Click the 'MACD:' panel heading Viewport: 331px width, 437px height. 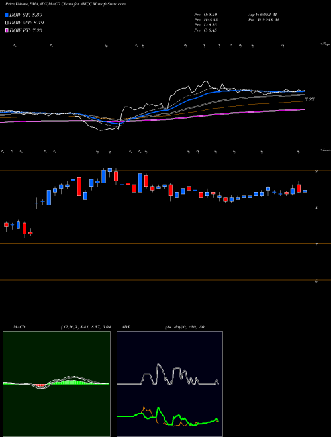(19, 327)
